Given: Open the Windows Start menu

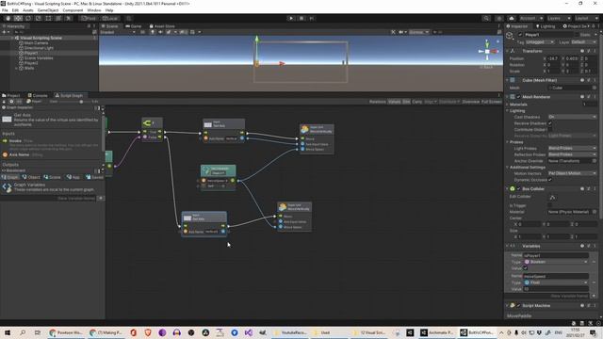Looking at the screenshot, I should click(8, 332).
